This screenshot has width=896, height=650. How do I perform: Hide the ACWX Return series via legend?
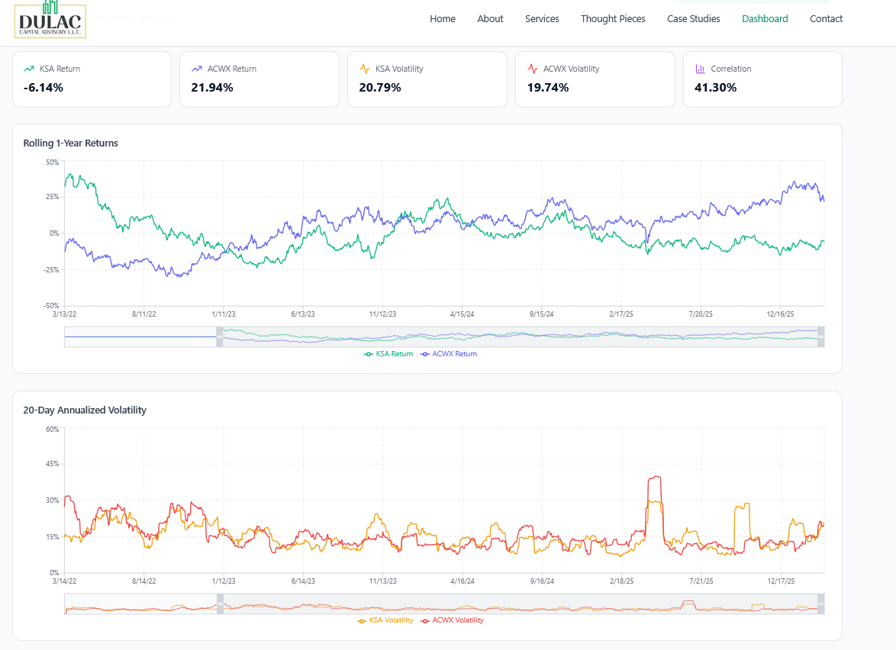click(x=449, y=353)
